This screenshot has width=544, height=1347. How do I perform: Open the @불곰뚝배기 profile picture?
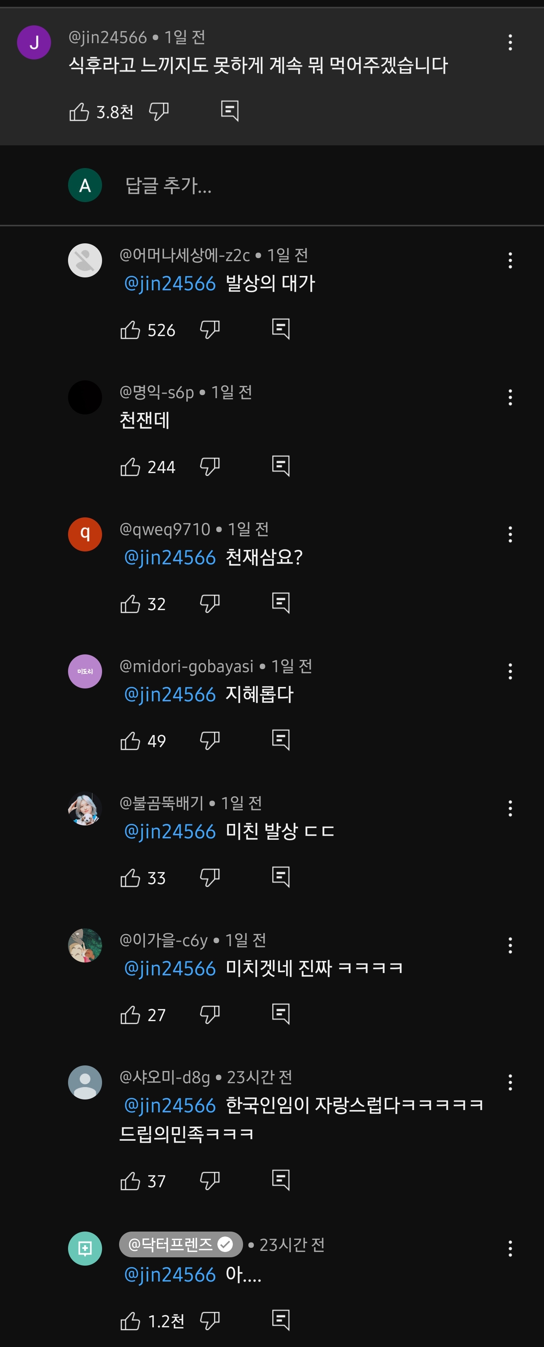click(85, 808)
